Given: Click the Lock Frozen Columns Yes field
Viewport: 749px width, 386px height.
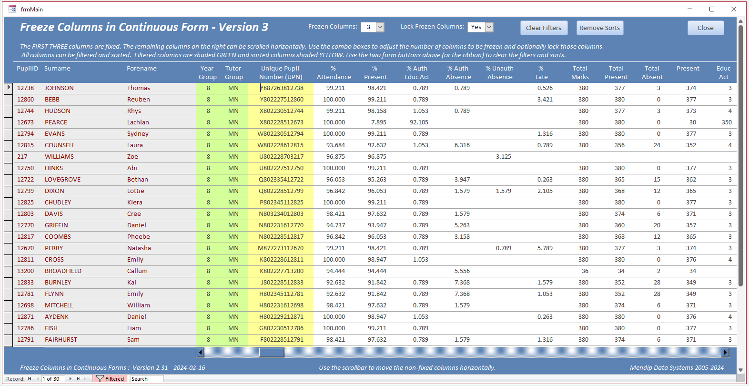Looking at the screenshot, I should [x=476, y=27].
